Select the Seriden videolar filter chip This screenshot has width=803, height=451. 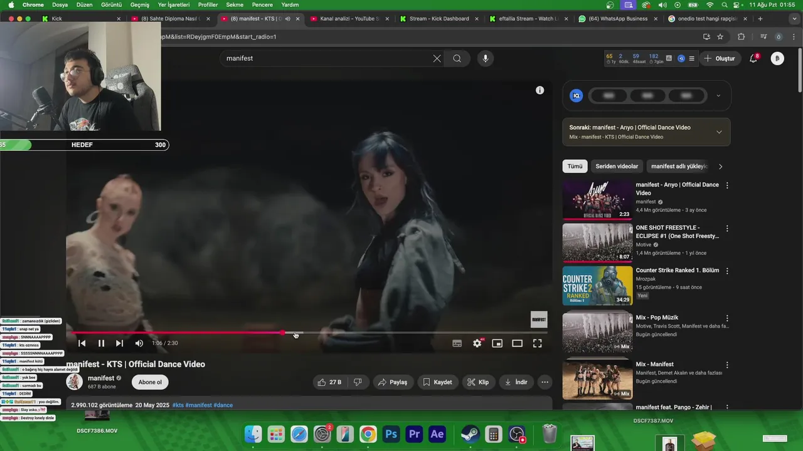point(617,167)
